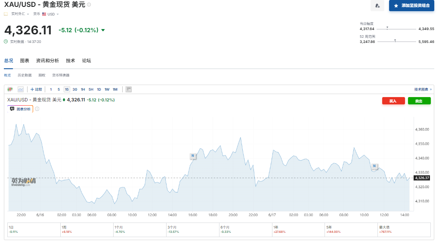Click the N news marker near 16:00

click(x=193, y=156)
